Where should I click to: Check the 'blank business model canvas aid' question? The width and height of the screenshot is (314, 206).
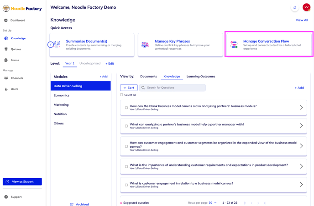pyautogui.click(x=126, y=108)
